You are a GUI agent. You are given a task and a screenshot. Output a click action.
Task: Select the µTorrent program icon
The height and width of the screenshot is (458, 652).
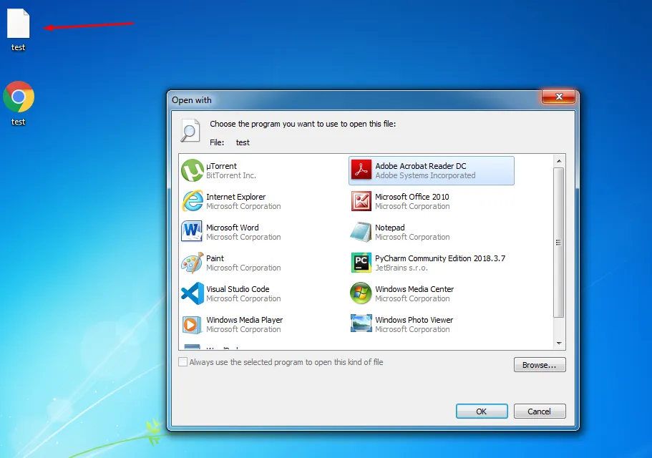pos(193,171)
